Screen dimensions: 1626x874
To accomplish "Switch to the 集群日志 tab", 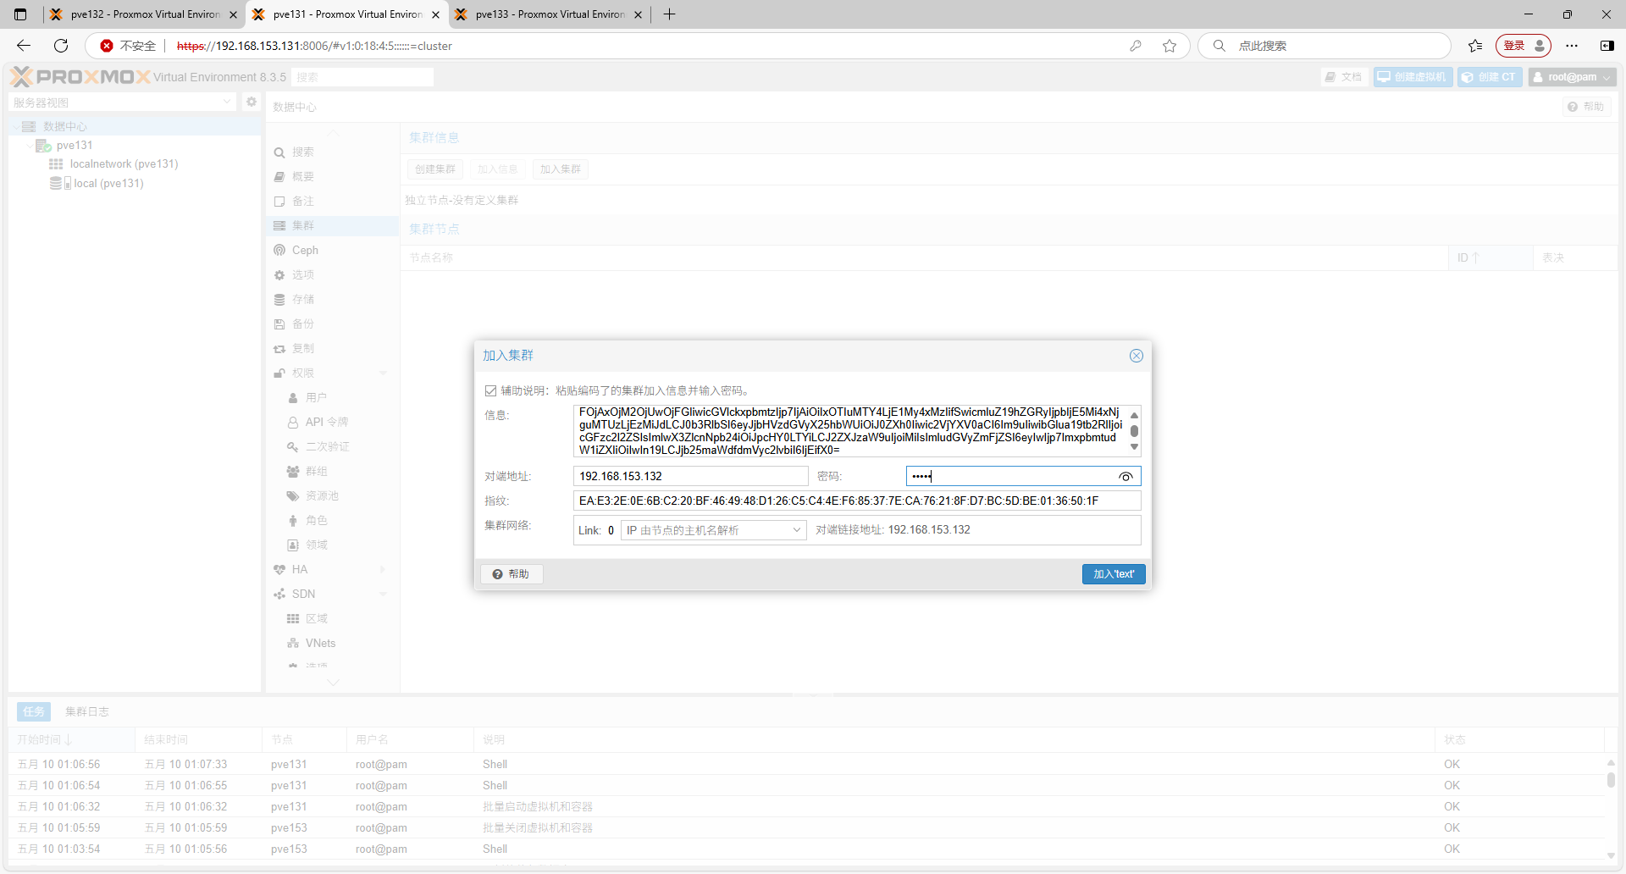I will tap(87, 712).
